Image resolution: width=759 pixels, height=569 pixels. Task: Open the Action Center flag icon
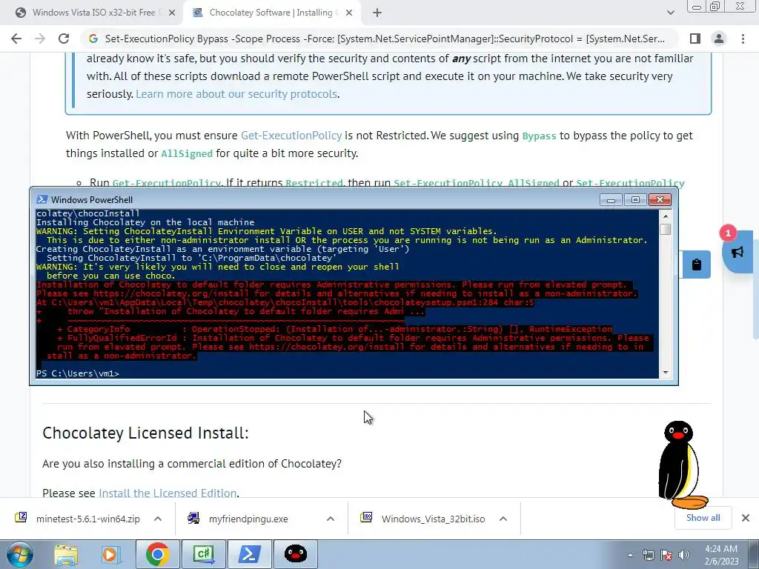tap(666, 555)
